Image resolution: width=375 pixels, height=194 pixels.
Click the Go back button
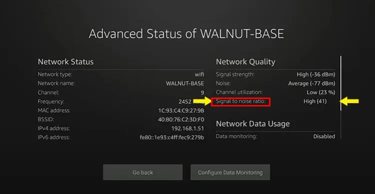point(143,172)
